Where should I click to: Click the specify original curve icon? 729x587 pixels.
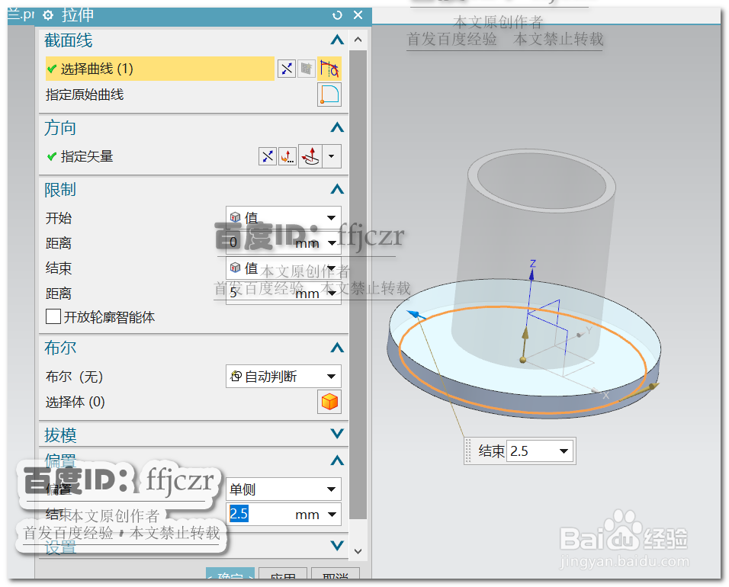pyautogui.click(x=329, y=94)
